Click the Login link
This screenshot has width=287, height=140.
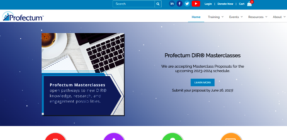click(208, 4)
